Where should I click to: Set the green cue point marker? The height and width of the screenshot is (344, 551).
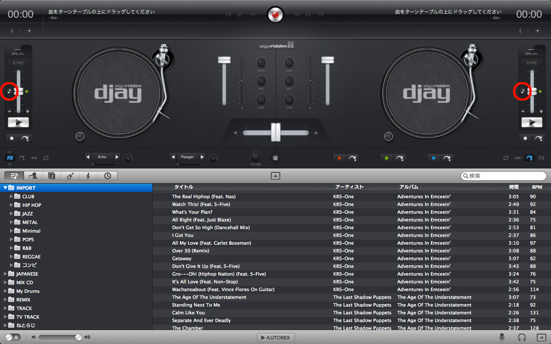tap(387, 158)
